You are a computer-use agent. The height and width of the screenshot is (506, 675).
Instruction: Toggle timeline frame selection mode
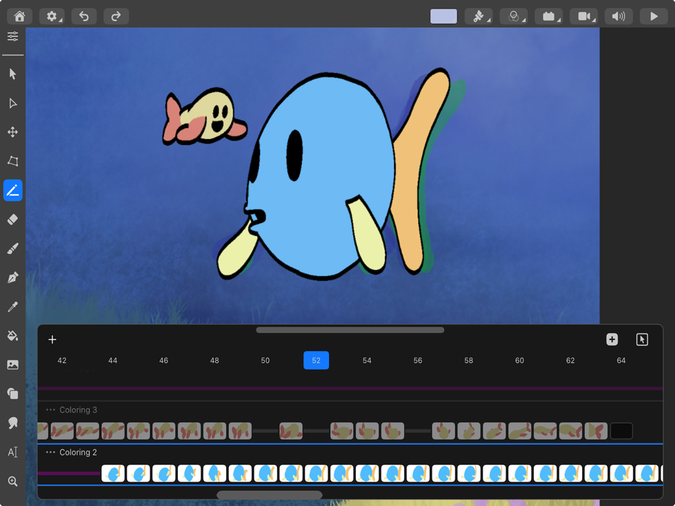tap(640, 339)
